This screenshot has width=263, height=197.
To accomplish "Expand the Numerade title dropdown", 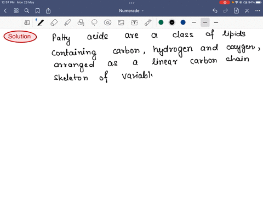I will (x=131, y=11).
